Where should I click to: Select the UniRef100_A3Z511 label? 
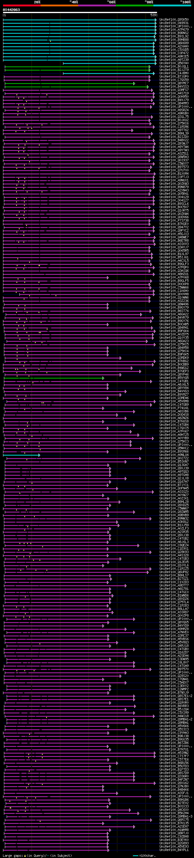(174, 153)
